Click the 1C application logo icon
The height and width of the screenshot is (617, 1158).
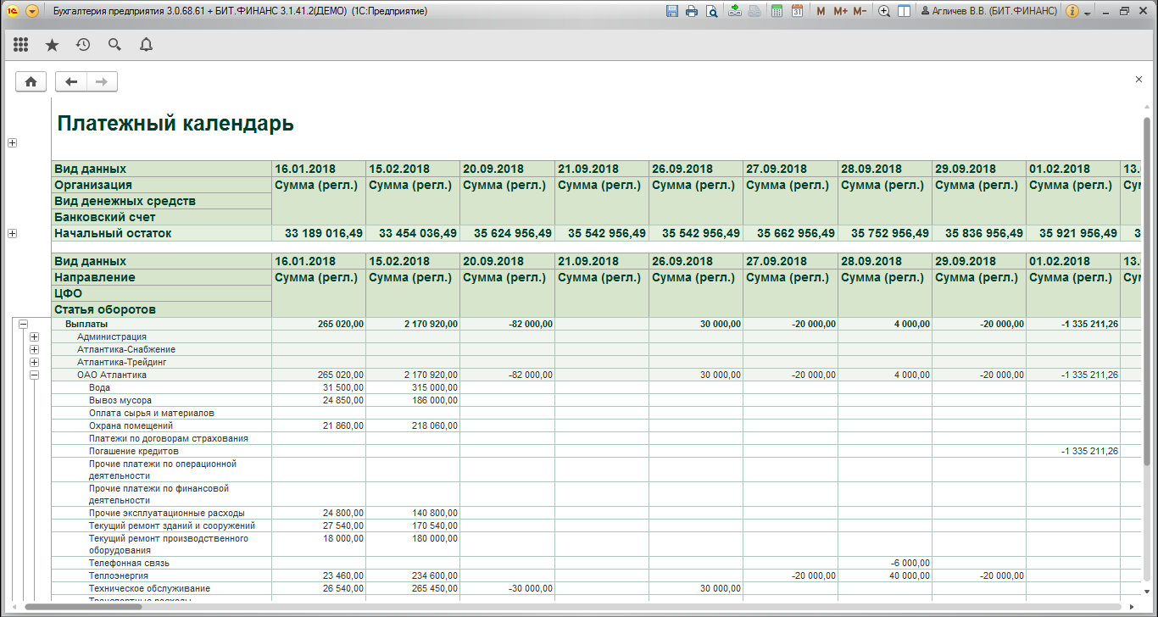(13, 11)
